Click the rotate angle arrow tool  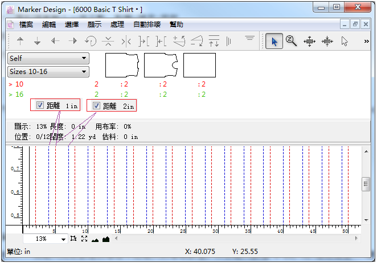coord(196,41)
